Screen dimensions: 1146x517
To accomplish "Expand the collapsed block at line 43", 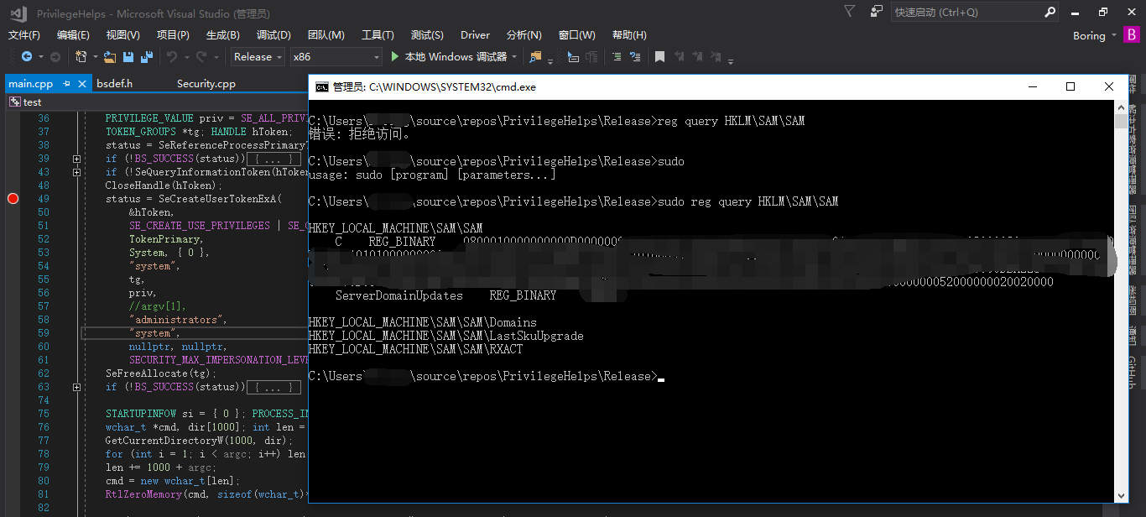I will 76,172.
